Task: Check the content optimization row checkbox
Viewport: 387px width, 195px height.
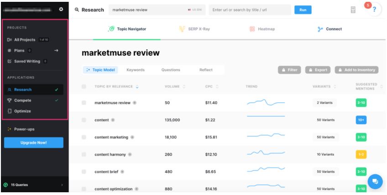Action: click(x=84, y=189)
